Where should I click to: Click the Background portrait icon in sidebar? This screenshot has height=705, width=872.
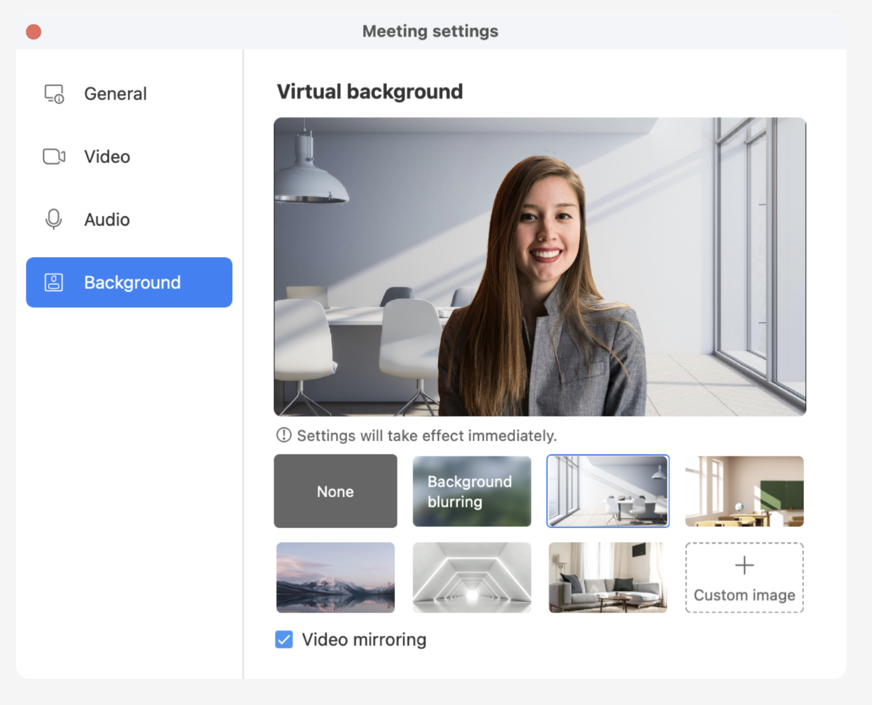coord(54,283)
